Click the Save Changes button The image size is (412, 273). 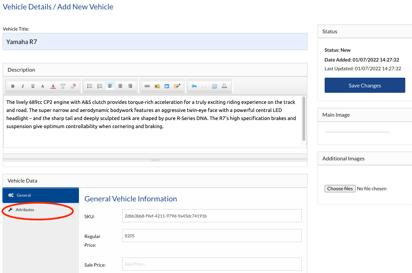coord(365,85)
